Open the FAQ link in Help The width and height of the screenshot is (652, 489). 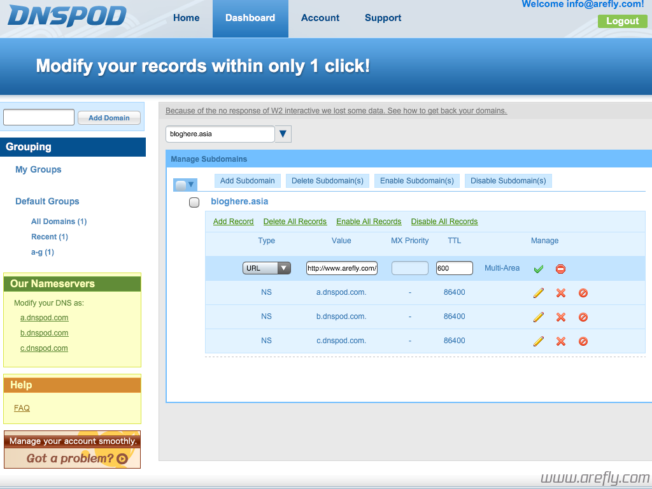(22, 408)
